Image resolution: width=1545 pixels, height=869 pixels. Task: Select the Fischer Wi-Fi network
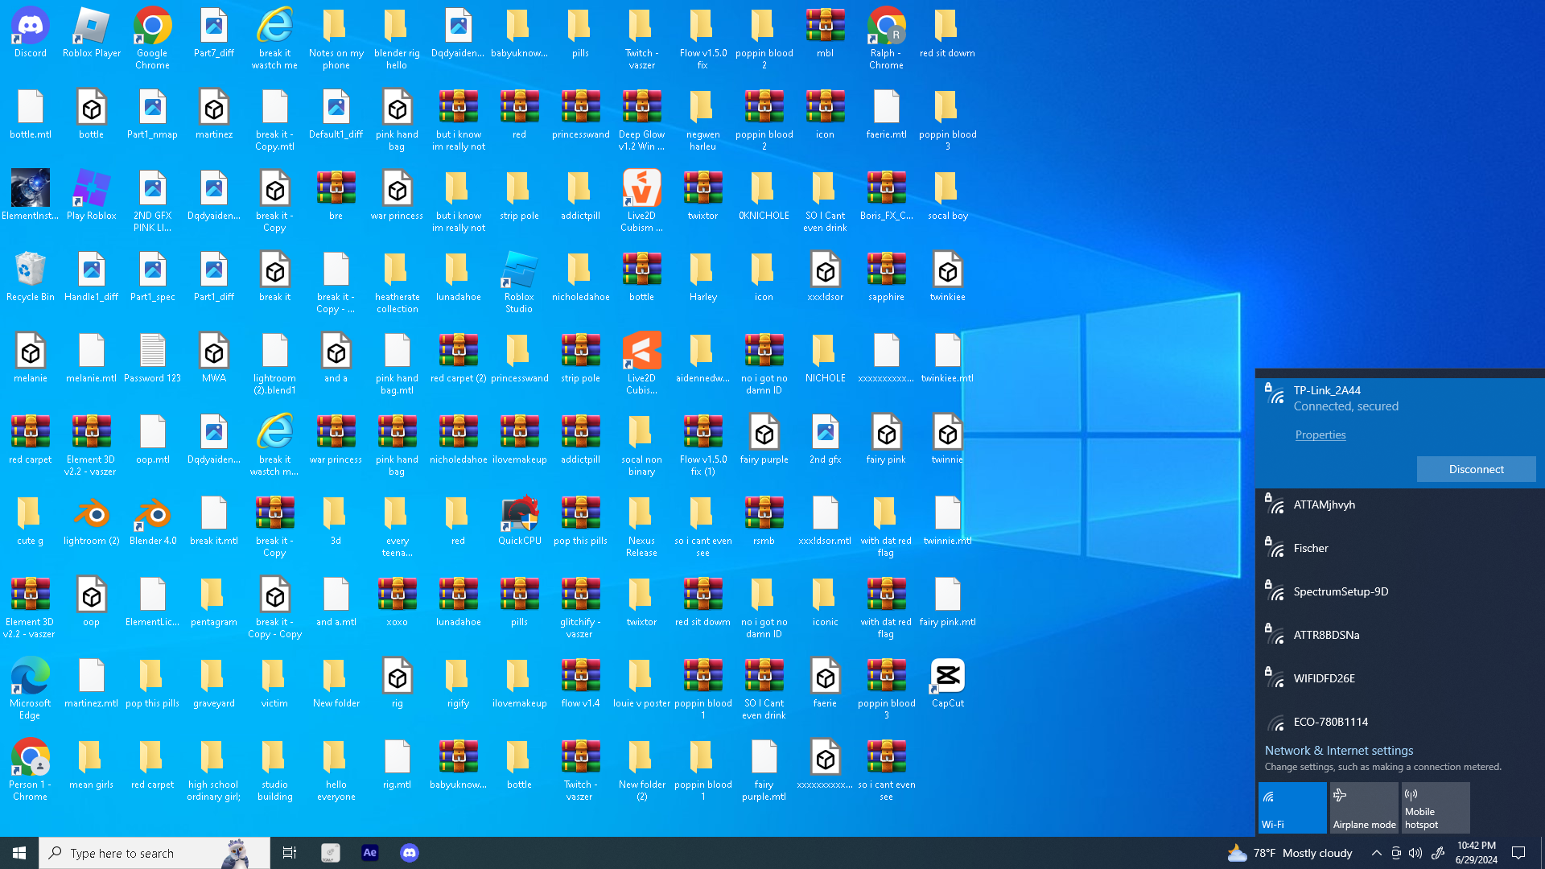click(1400, 549)
